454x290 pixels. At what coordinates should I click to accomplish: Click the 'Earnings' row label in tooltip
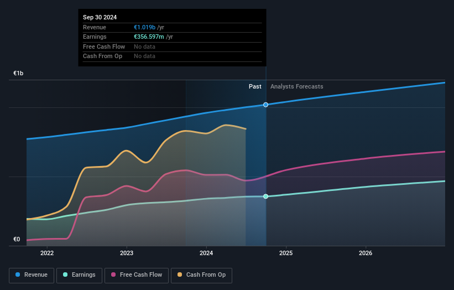(95, 37)
